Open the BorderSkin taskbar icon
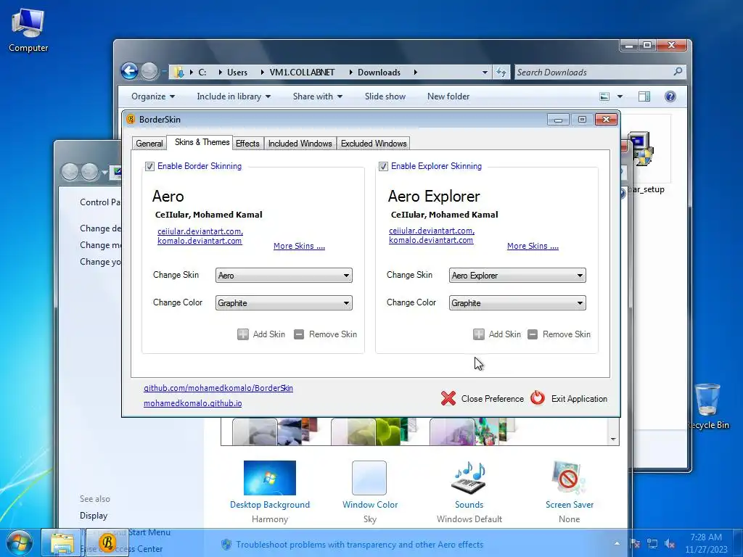The height and width of the screenshot is (557, 743). [107, 542]
